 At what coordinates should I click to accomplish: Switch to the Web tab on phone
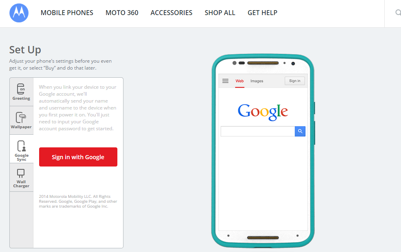pos(240,81)
